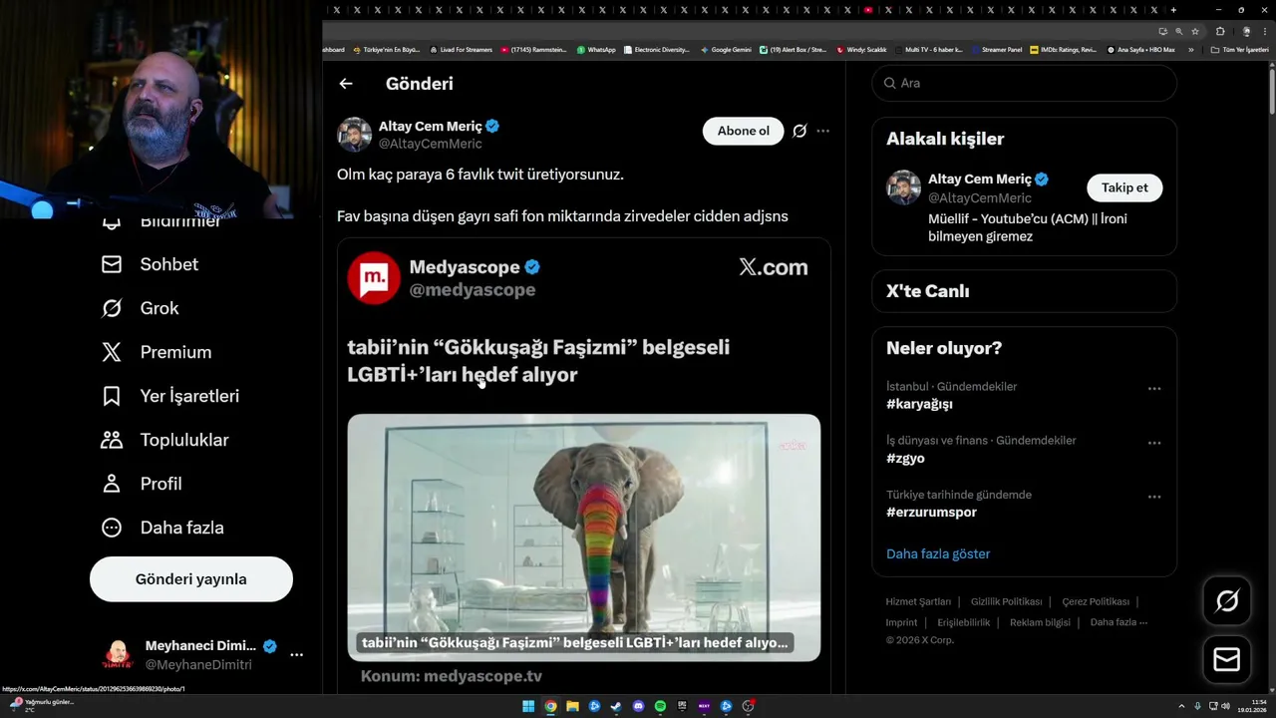Open #erzurumspor trending topic
The image size is (1276, 718).
point(931,512)
